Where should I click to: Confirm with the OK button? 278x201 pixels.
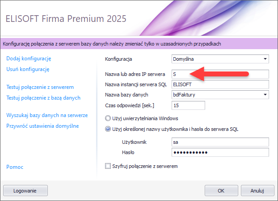coord(221,190)
